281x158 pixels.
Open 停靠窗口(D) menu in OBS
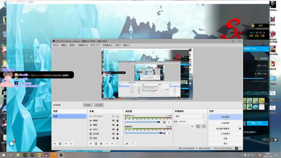tap(83, 45)
